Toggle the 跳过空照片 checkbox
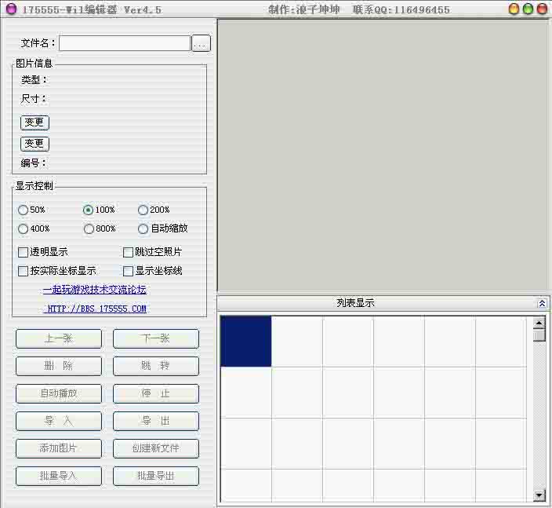This screenshot has height=508, width=552. click(x=128, y=252)
